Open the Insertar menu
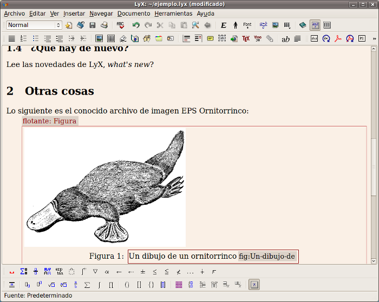 tap(74, 14)
